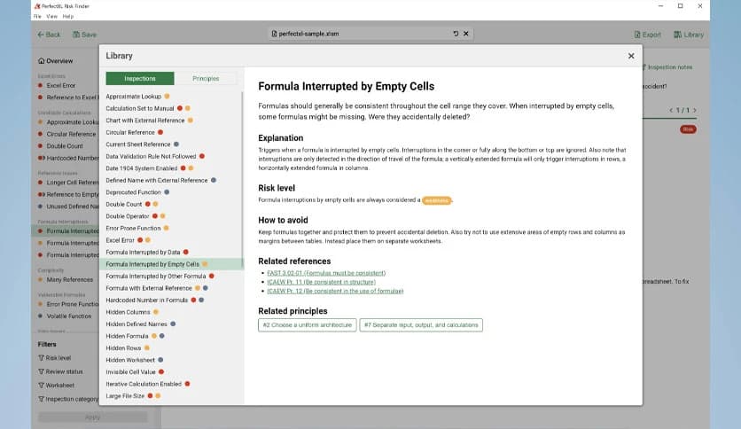Click the Library list scrollbar
This screenshot has width=741, height=429.
[x=243, y=180]
